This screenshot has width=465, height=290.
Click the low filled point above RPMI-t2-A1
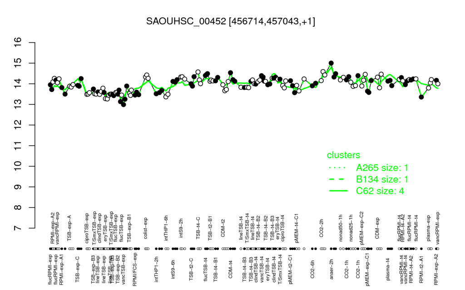[x=421, y=97]
